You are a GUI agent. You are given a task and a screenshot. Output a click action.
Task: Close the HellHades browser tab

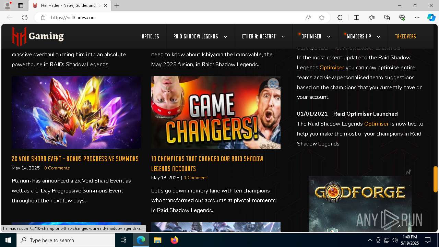[105, 5]
